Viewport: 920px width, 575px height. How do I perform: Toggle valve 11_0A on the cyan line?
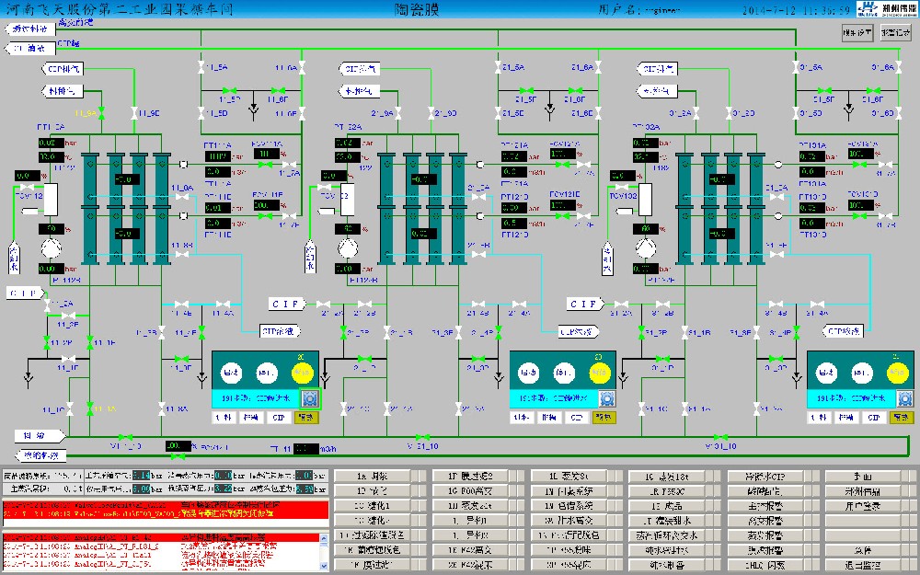[182, 197]
